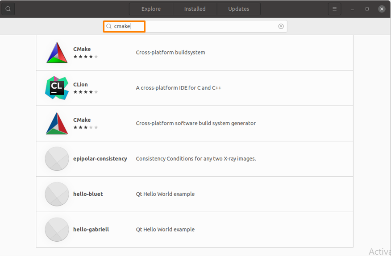This screenshot has width=391, height=256.
Task: Clear the search field text
Action: pyautogui.click(x=281, y=26)
